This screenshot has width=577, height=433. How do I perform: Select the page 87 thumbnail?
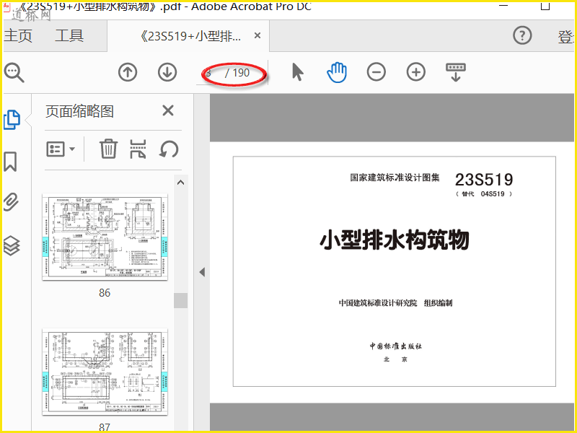105,372
